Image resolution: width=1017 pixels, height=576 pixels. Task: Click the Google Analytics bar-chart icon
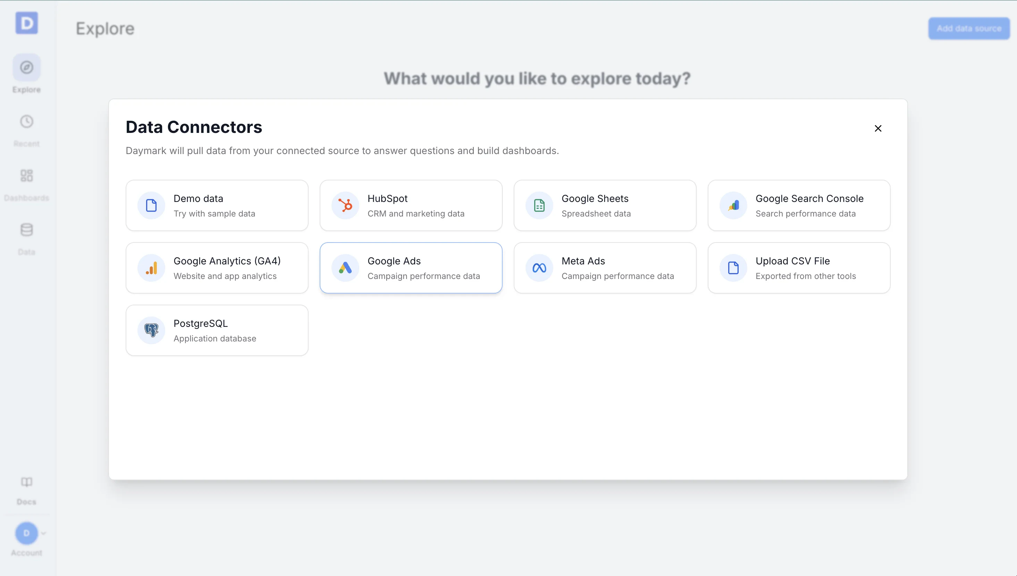(x=151, y=268)
